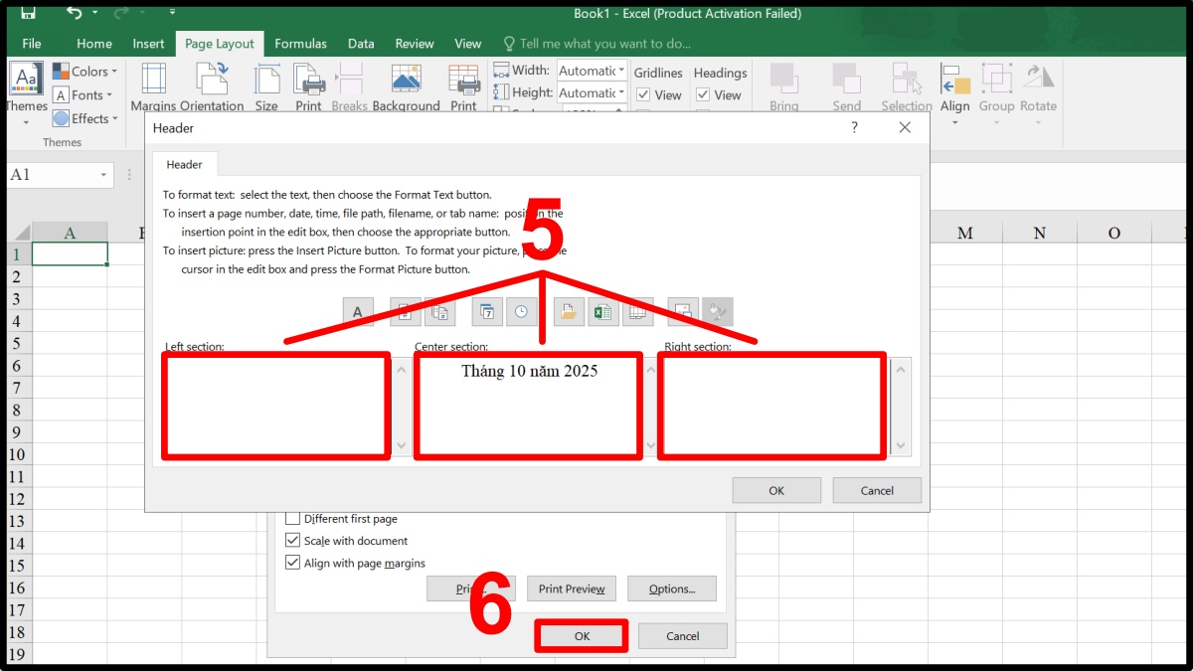Uncheck Scale with document
The height and width of the screenshot is (671, 1193).
[x=292, y=541]
